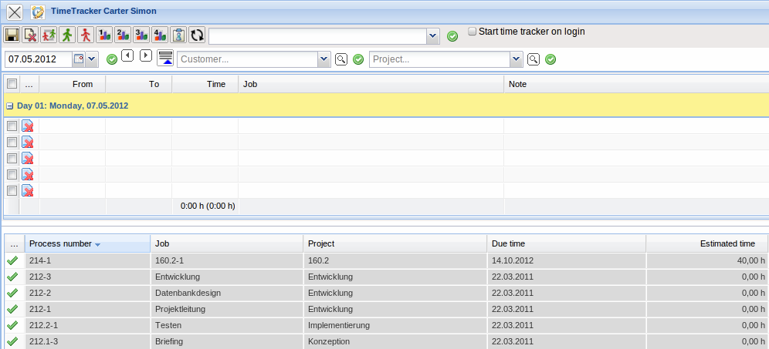The image size is (769, 349).
Task: Open the Project dropdown list
Action: [x=517, y=59]
